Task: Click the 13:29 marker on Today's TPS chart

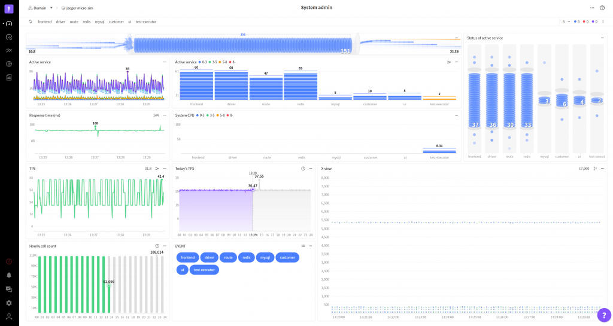Action: click(x=253, y=173)
